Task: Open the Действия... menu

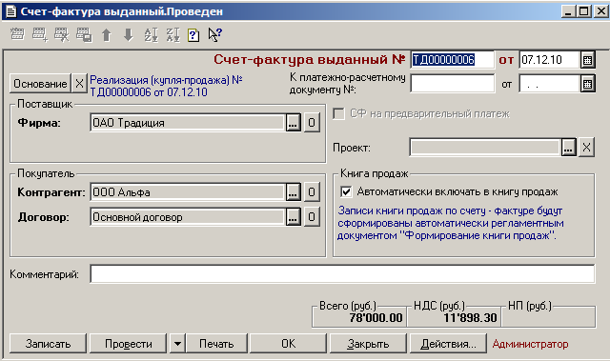Action: tap(448, 344)
